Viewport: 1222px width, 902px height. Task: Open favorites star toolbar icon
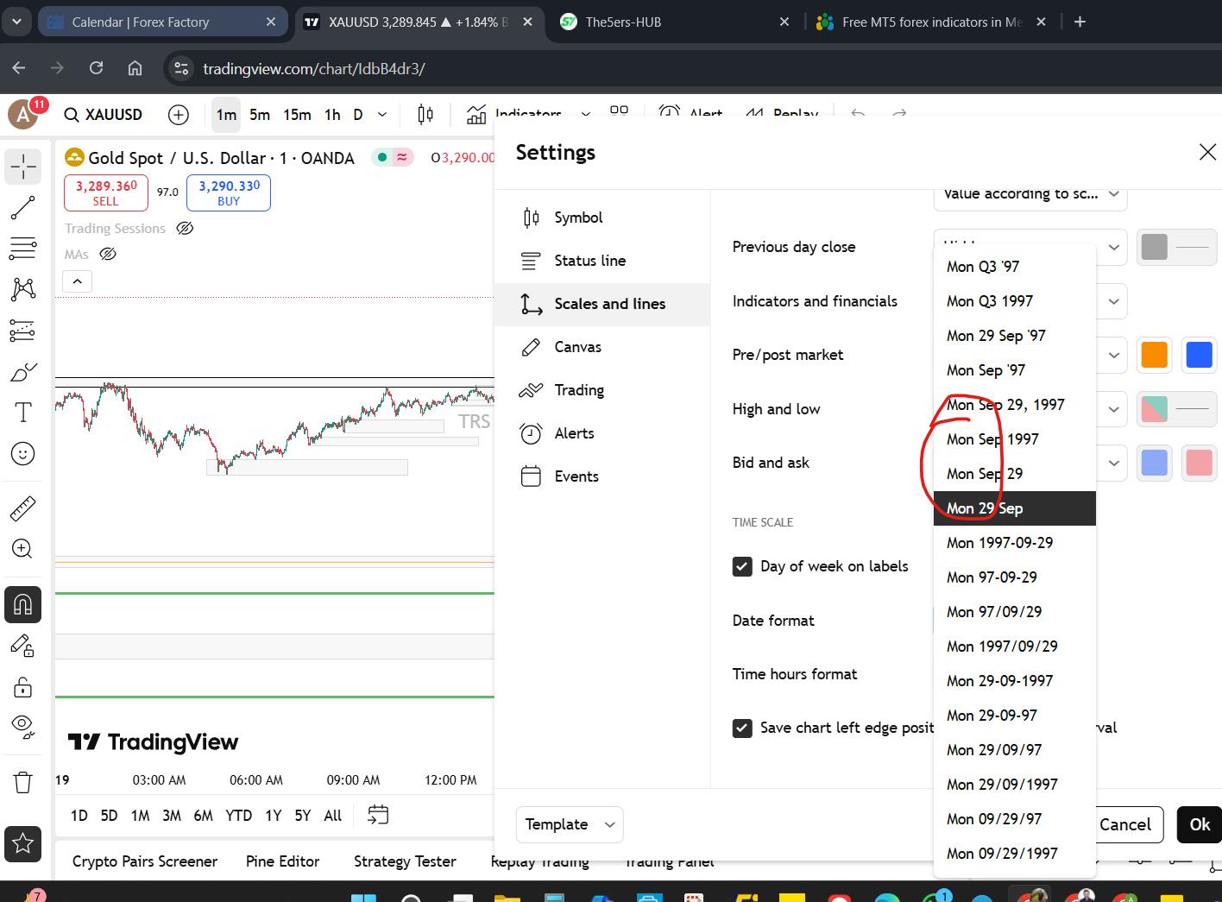[x=22, y=843]
